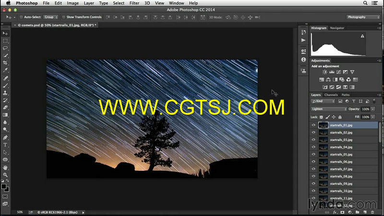Select the Pen tool
The image size is (384, 216).
point(5,137)
